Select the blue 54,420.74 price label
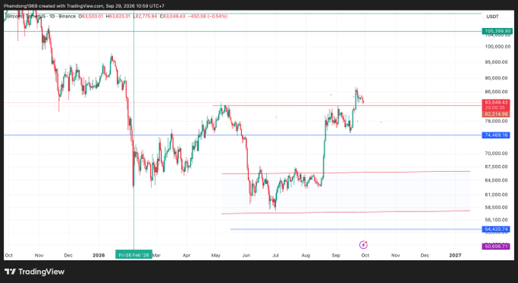 [x=496, y=229]
